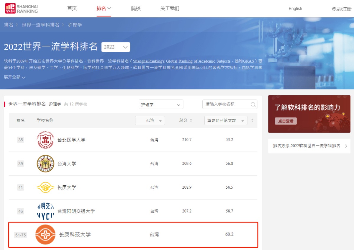The image size is (354, 250).
Task: Click the NYCU university logo
Action: tap(45, 211)
